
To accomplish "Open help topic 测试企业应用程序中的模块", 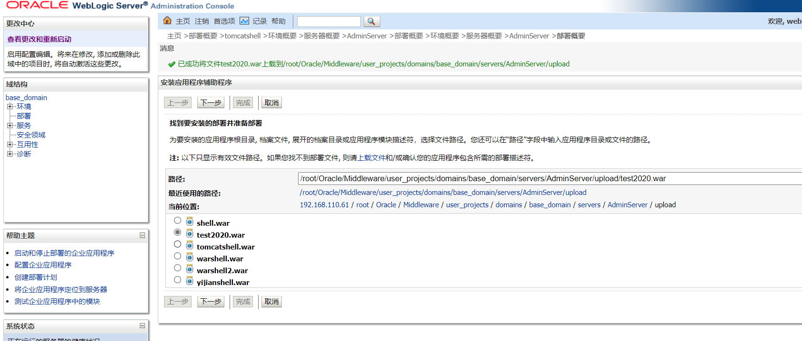I will (57, 302).
